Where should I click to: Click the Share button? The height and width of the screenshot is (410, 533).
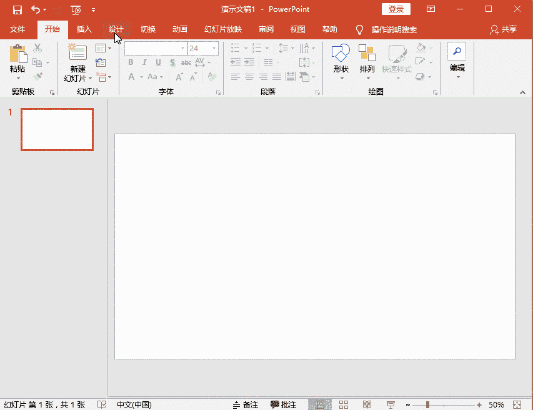click(x=504, y=29)
